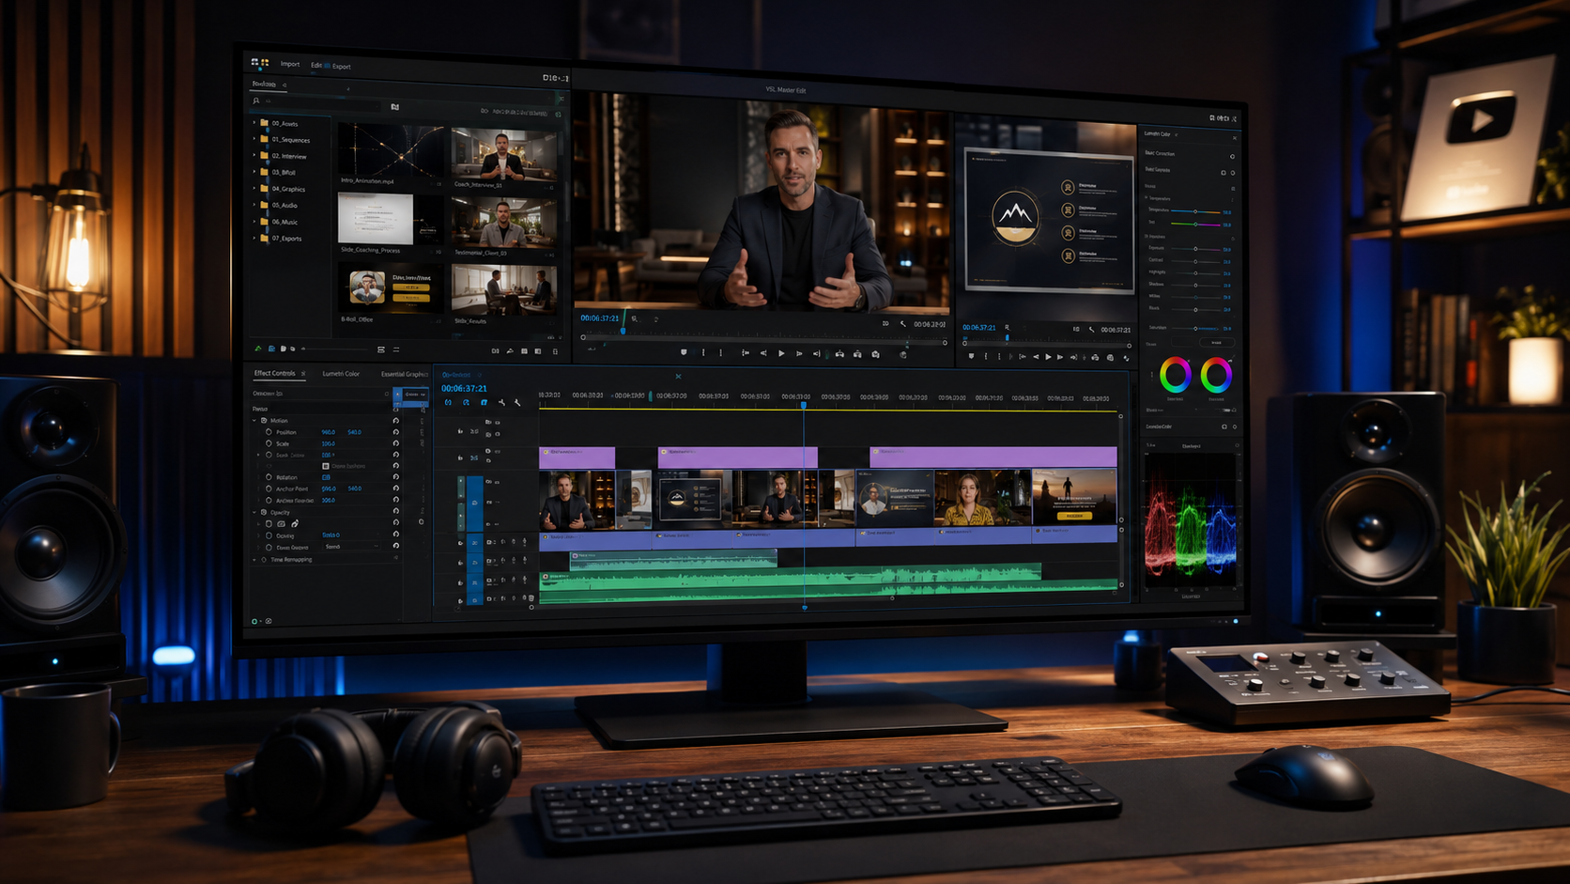Reset the Motion effect
This screenshot has height=884, width=1570.
(x=395, y=421)
